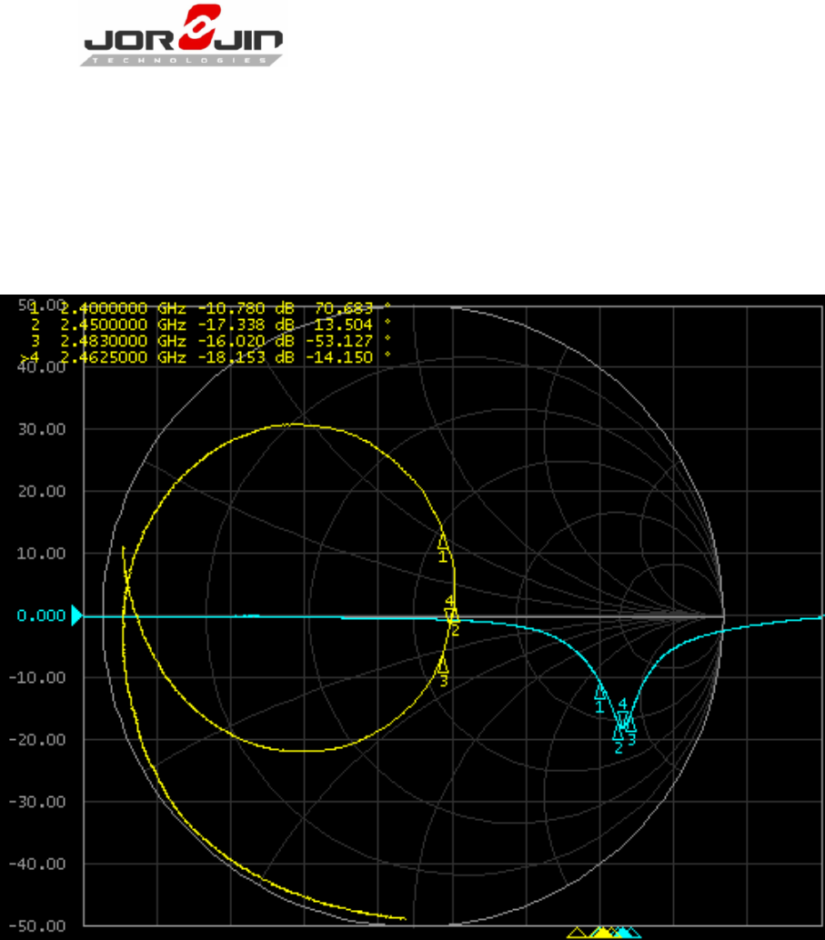Click the 70.683 degree phase value
This screenshot has width=825, height=940.
click(344, 308)
